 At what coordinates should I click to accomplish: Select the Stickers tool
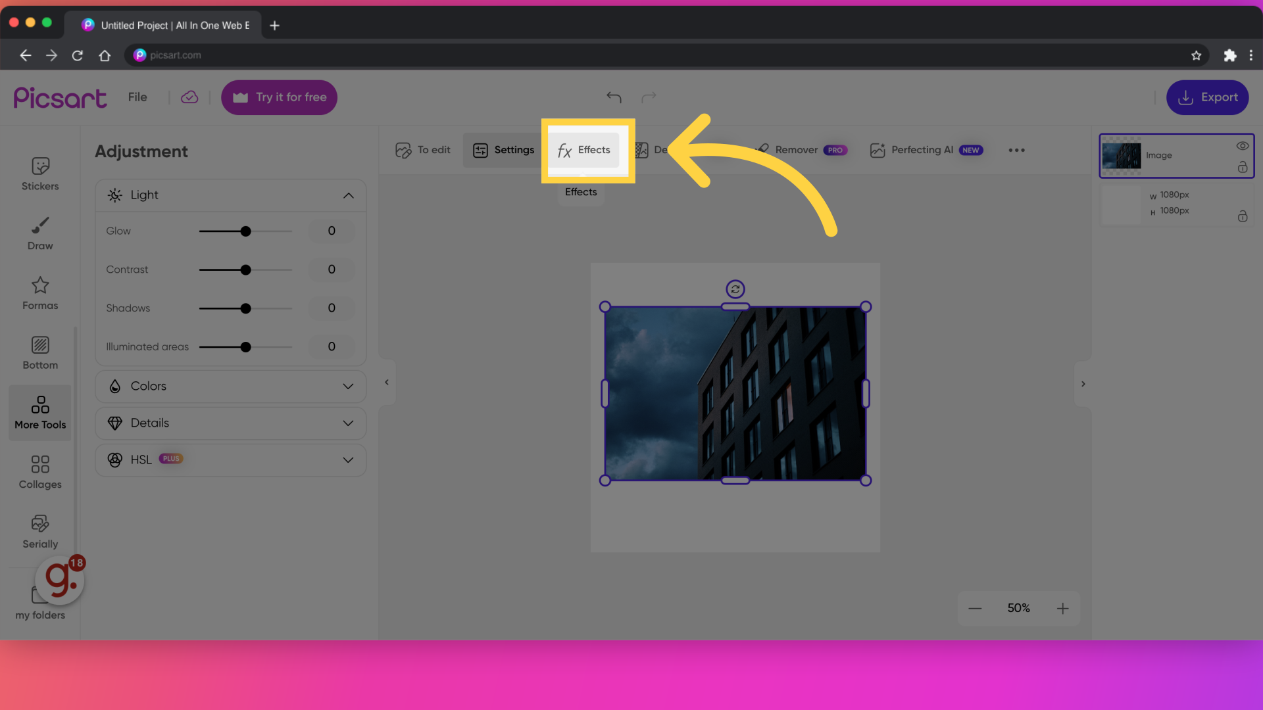(40, 174)
